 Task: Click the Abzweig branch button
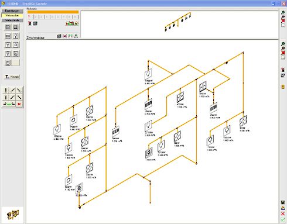12,77
